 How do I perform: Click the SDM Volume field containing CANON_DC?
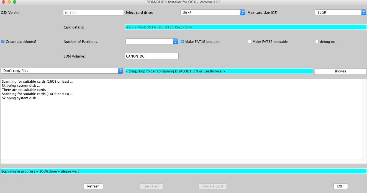152,56
